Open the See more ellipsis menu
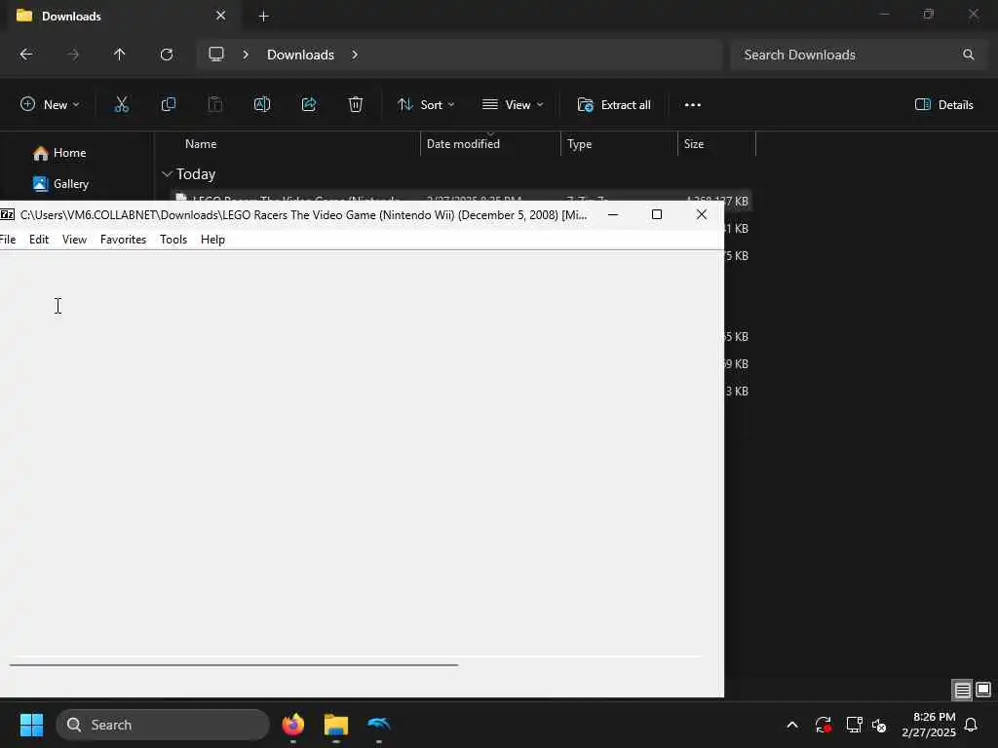Viewport: 998px width, 748px height. coord(693,105)
